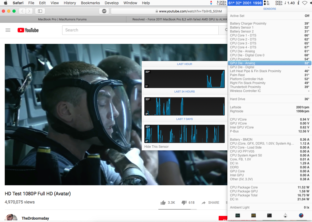Select the CPU Package Total power row

270,195
